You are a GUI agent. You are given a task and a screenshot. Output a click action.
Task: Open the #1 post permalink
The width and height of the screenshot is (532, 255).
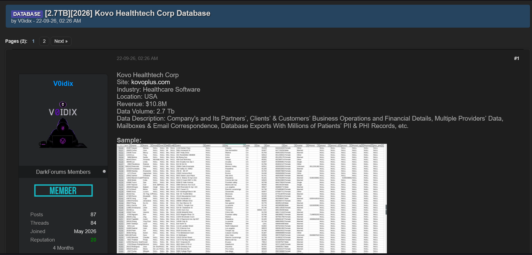coord(516,58)
